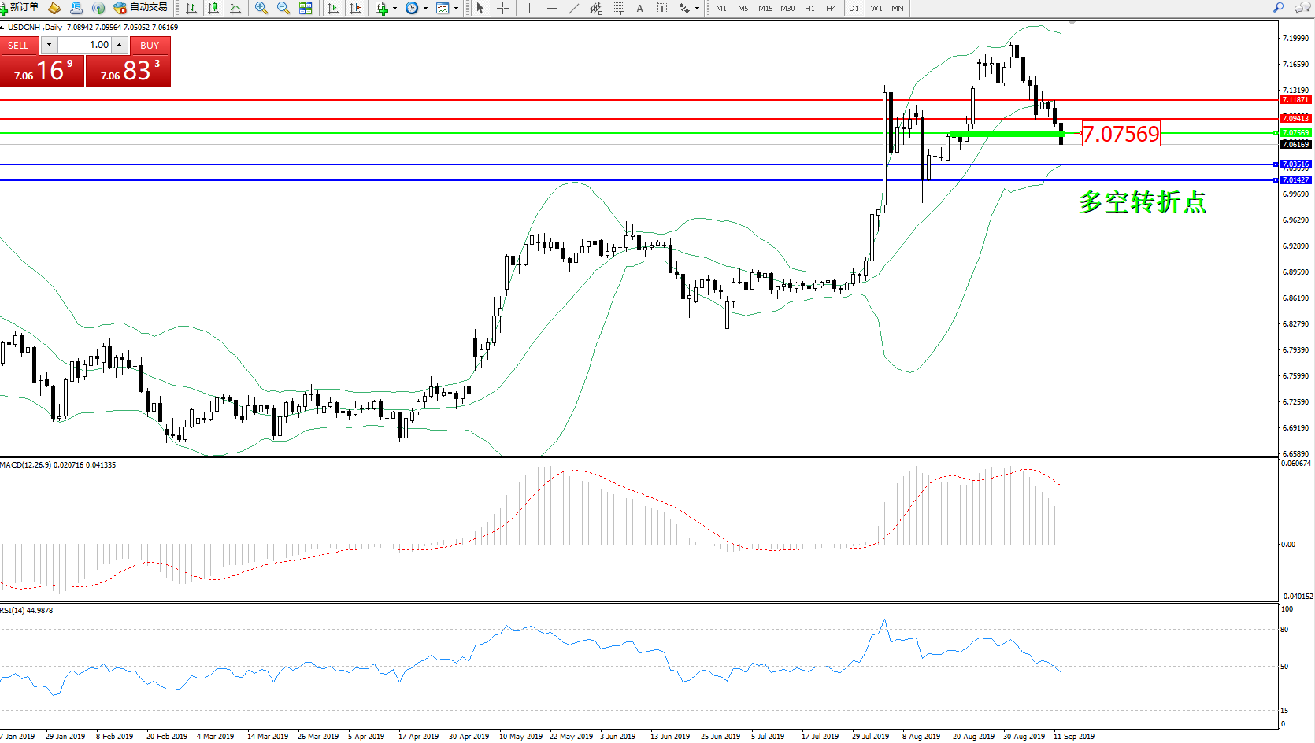Click the zoom in magnifier icon
Viewport: 1315px width, 743px height.
(261, 8)
